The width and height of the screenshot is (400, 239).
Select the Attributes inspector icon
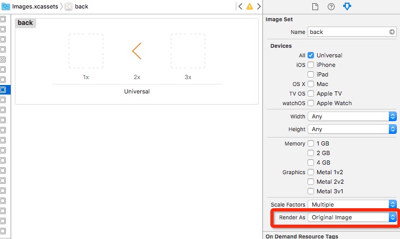(x=347, y=6)
